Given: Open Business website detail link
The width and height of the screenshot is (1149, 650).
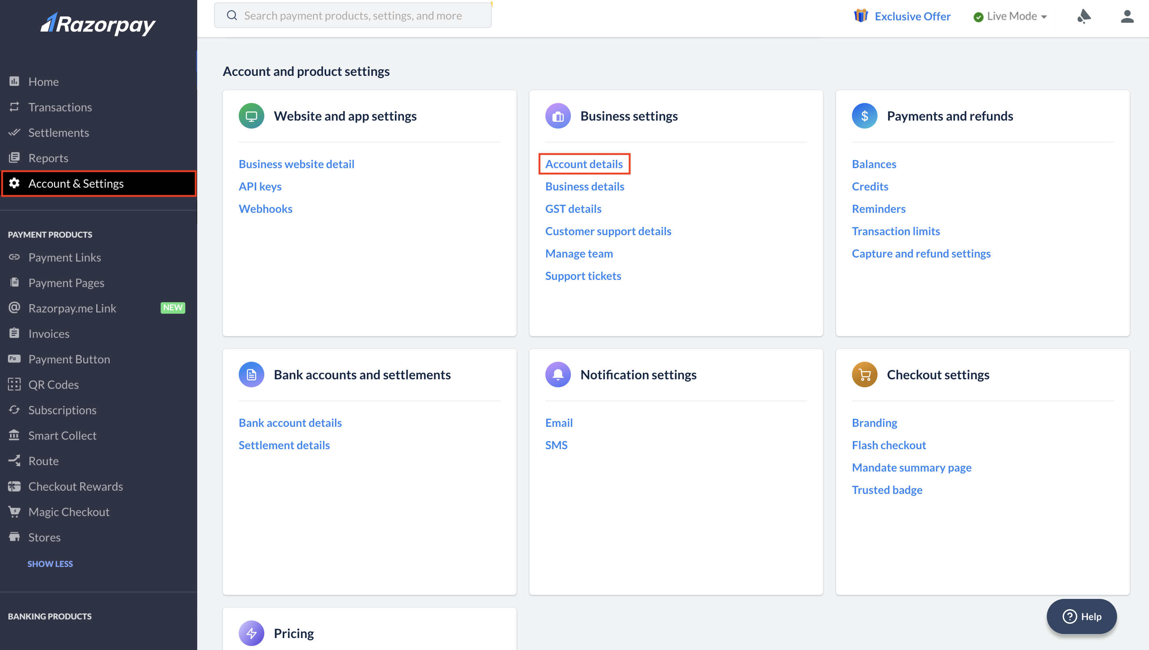Looking at the screenshot, I should (x=296, y=164).
